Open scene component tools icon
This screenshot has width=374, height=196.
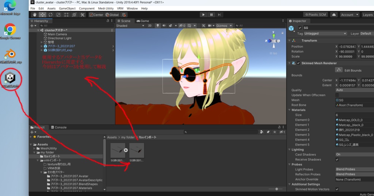(x=203, y=26)
